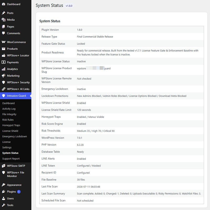Open the Marketing menu link

click(x=13, y=76)
